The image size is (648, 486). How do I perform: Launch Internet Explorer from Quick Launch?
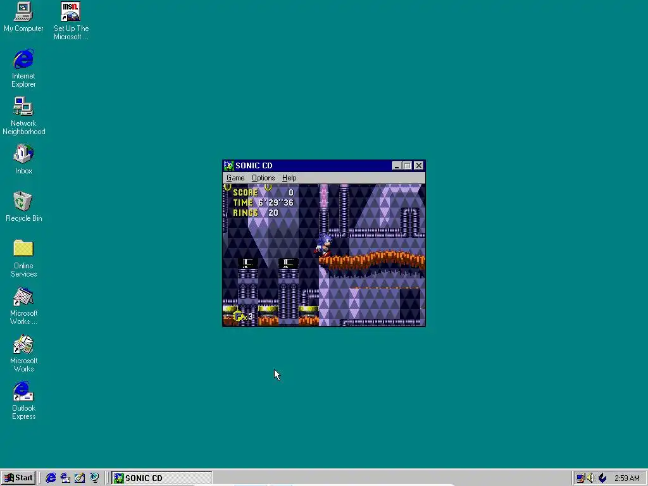[x=51, y=478]
